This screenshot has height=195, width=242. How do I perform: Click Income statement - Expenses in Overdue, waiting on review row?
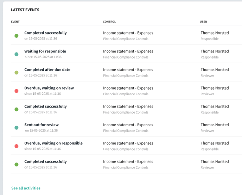(128, 88)
